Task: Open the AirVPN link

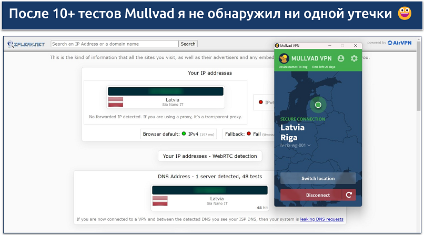Action: pyautogui.click(x=399, y=43)
